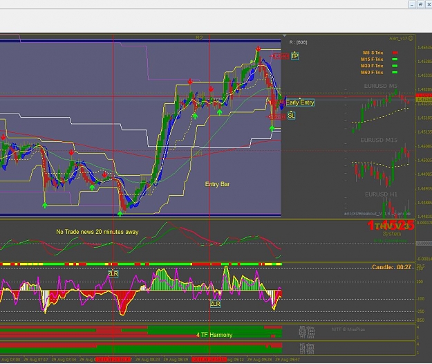Restore down the chart window
432x364 pixels.
[x=420, y=4]
